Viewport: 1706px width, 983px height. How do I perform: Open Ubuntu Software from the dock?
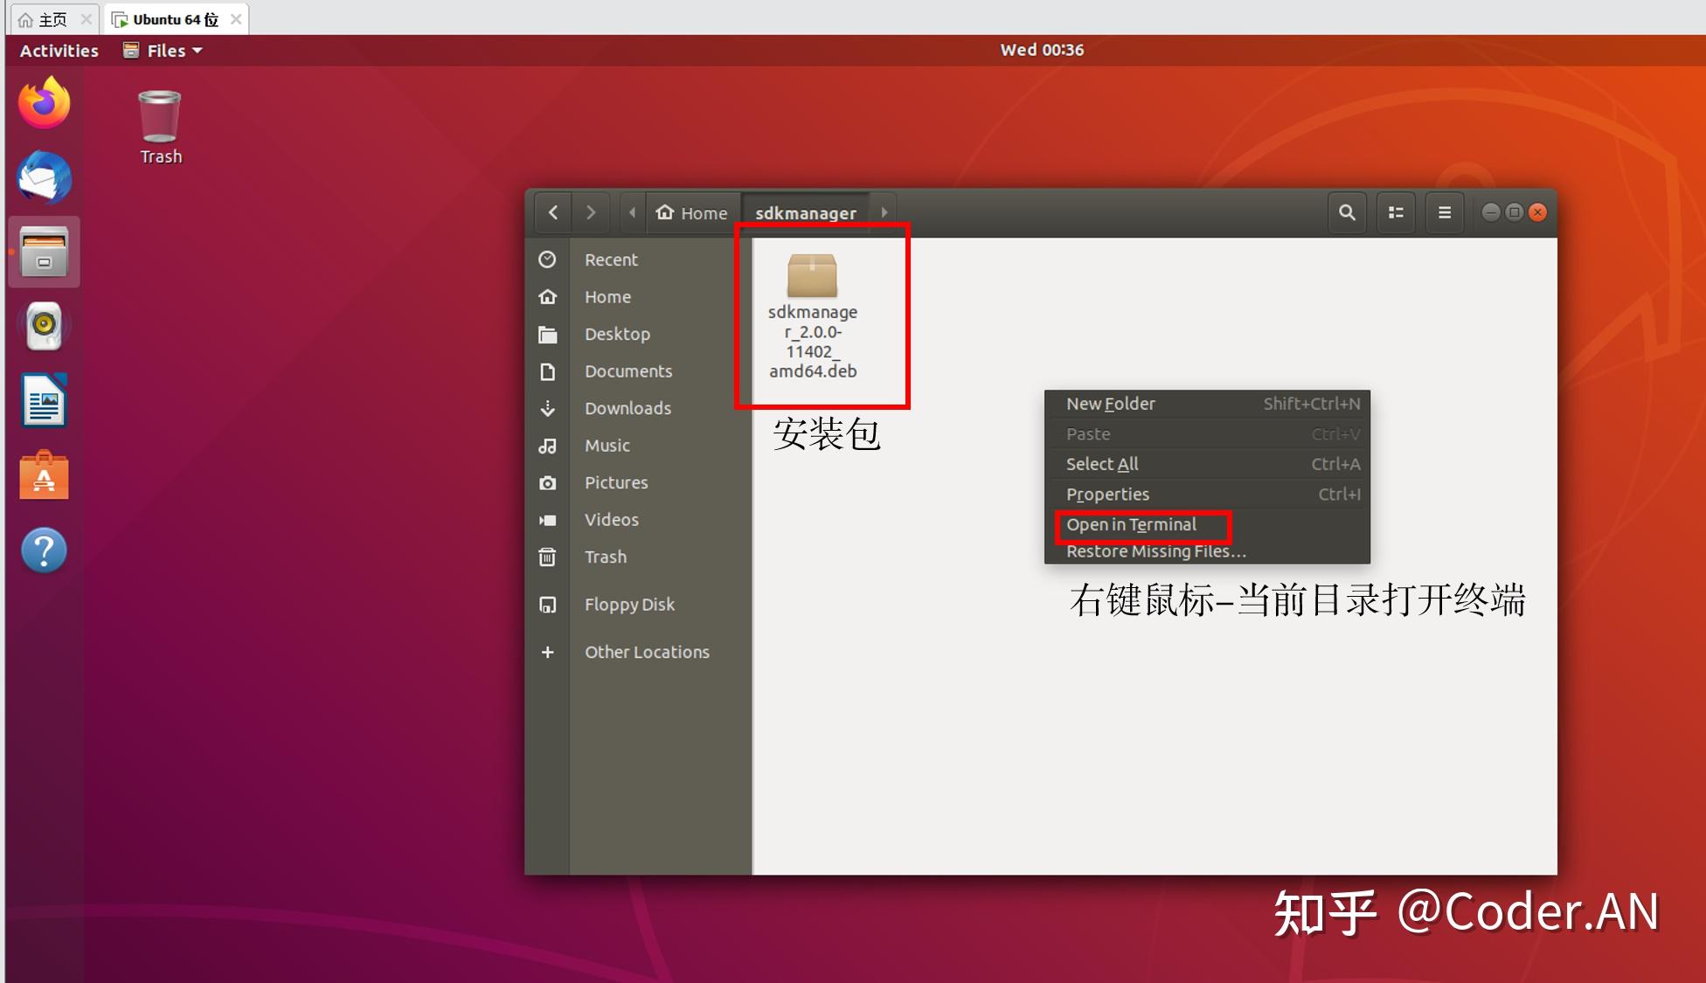click(44, 475)
